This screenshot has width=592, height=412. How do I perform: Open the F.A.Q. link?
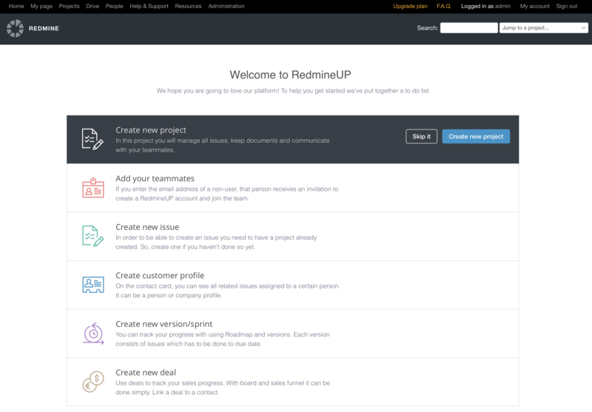pos(444,6)
